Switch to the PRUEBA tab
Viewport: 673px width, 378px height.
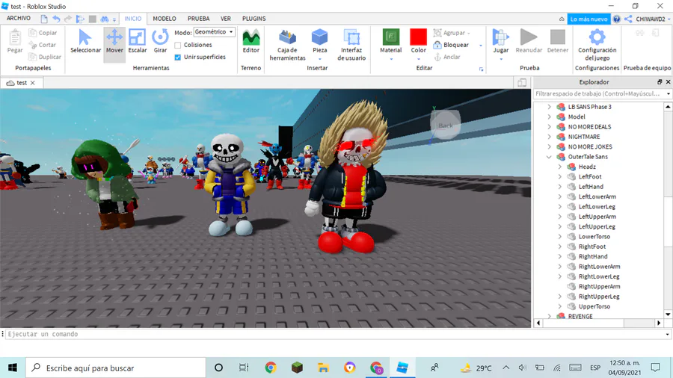[x=198, y=19]
